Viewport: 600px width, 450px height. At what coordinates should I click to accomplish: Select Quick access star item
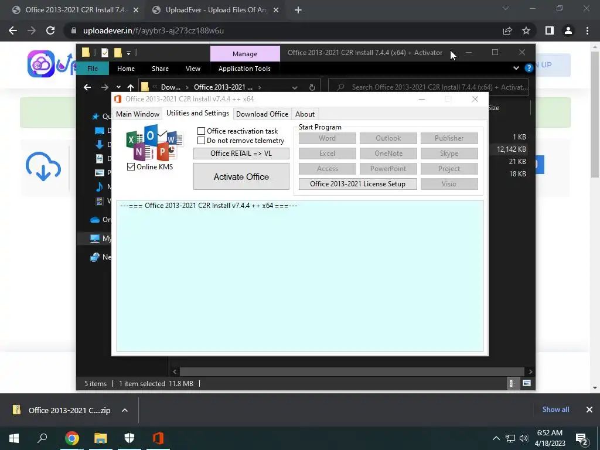click(100, 117)
